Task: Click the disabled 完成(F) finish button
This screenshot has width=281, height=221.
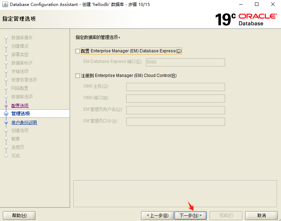Action: [226, 215]
